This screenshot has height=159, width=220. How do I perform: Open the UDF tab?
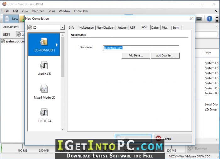click(x=133, y=28)
